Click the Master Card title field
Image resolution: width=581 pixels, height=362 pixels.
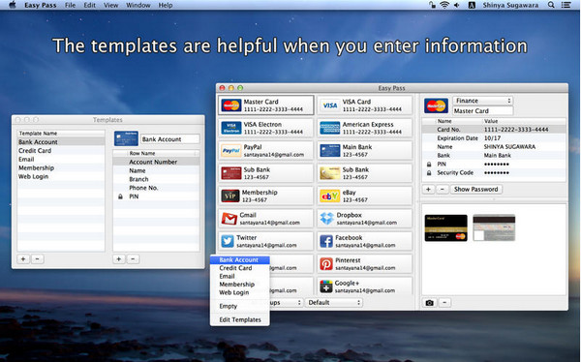click(483, 110)
